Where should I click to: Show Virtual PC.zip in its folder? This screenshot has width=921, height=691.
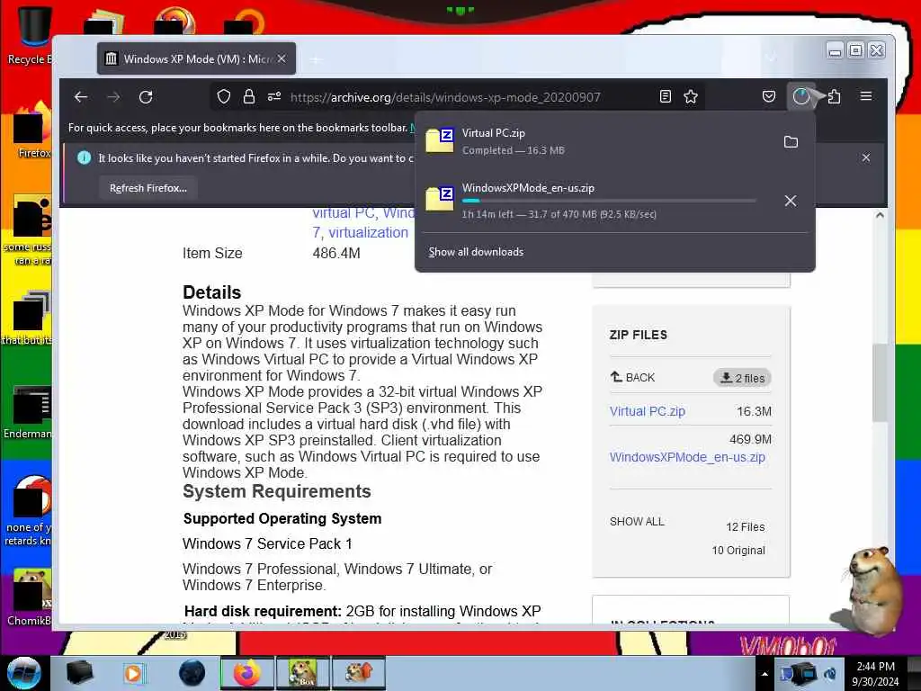point(791,141)
